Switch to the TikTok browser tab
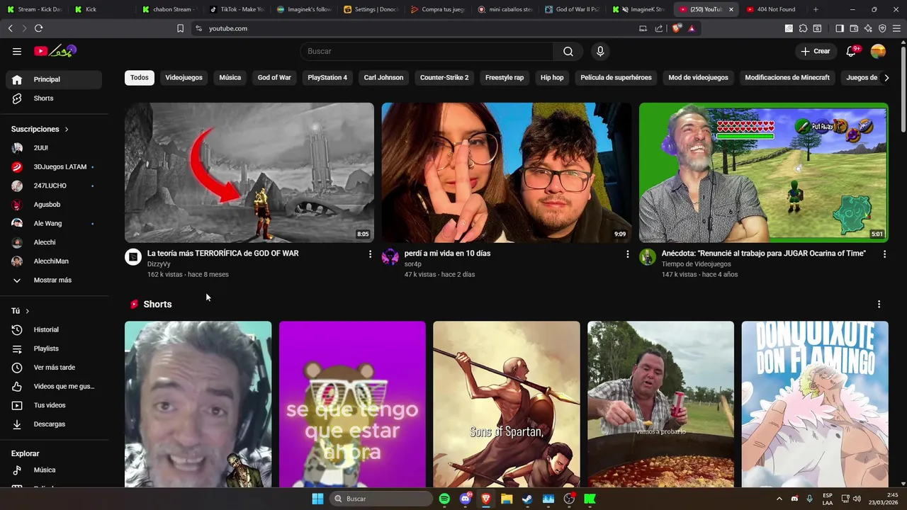 237,9
